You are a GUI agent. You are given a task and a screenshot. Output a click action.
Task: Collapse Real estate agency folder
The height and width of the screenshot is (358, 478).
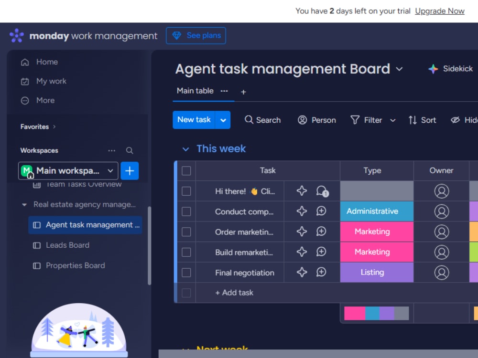click(24, 205)
